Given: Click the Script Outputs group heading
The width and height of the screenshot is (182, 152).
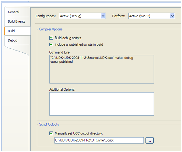Looking at the screenshot, I should point(49,124).
